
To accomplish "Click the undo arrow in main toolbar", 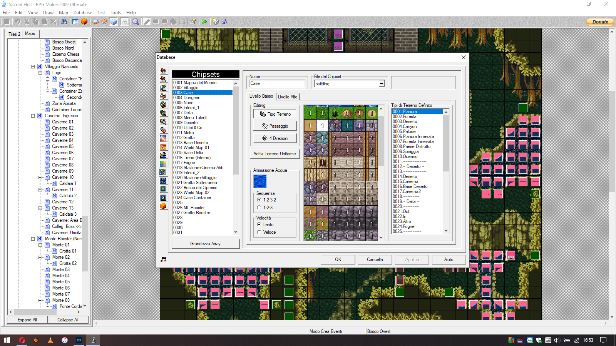I will 18,22.
